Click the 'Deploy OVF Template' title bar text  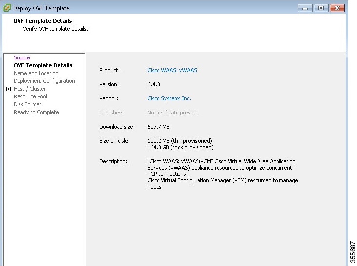click(41, 8)
